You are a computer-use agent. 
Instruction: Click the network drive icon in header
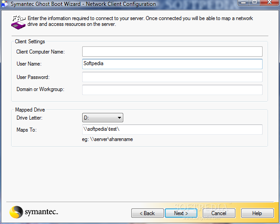(x=18, y=23)
